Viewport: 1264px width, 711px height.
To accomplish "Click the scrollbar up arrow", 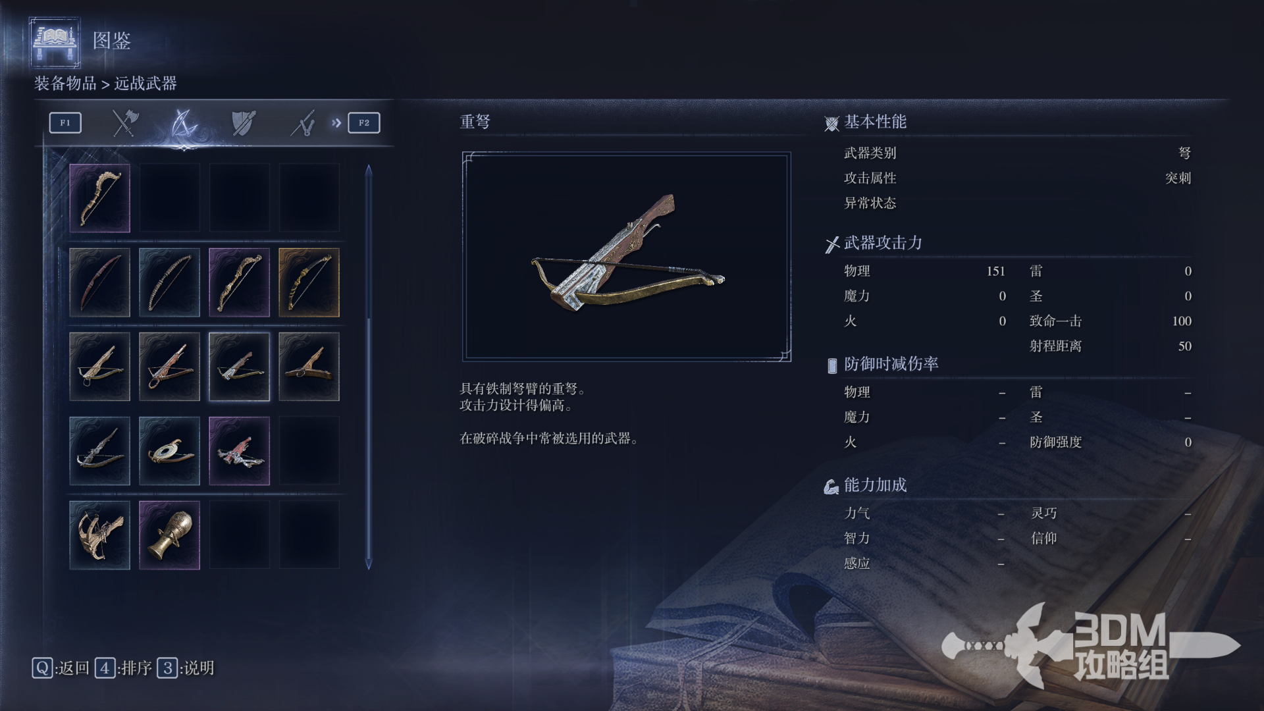I will pyautogui.click(x=369, y=170).
